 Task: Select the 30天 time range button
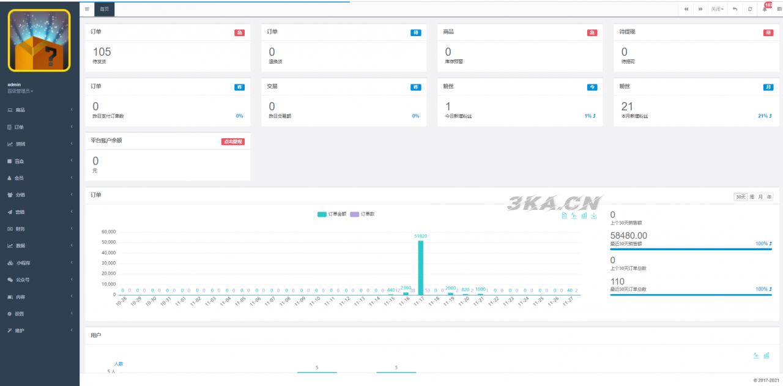pos(740,196)
